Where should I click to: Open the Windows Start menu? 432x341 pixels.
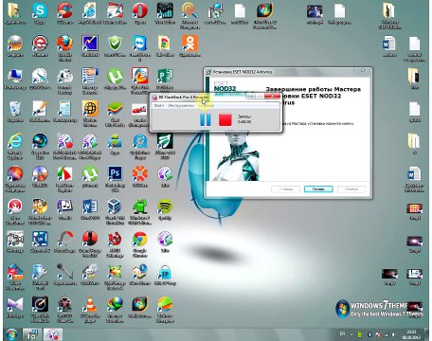11,334
